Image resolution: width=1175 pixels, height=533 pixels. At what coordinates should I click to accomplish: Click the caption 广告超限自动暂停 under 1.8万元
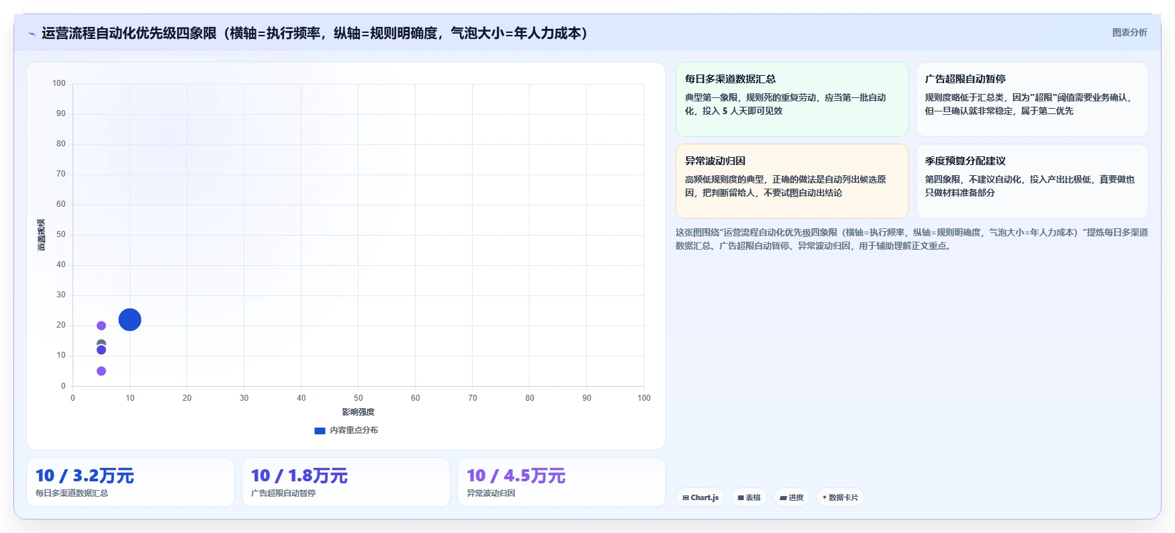[283, 493]
